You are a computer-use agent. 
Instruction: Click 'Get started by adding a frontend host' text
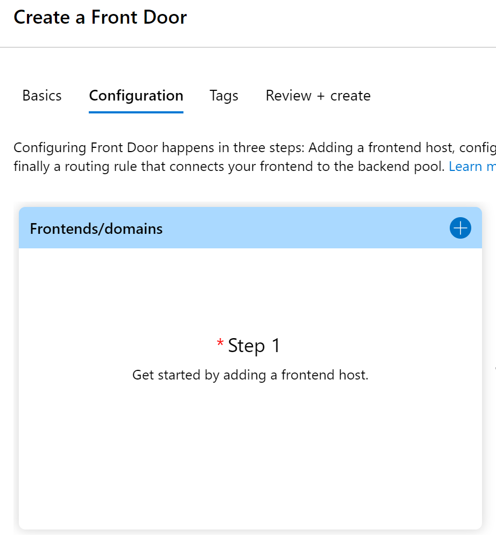pyautogui.click(x=250, y=375)
